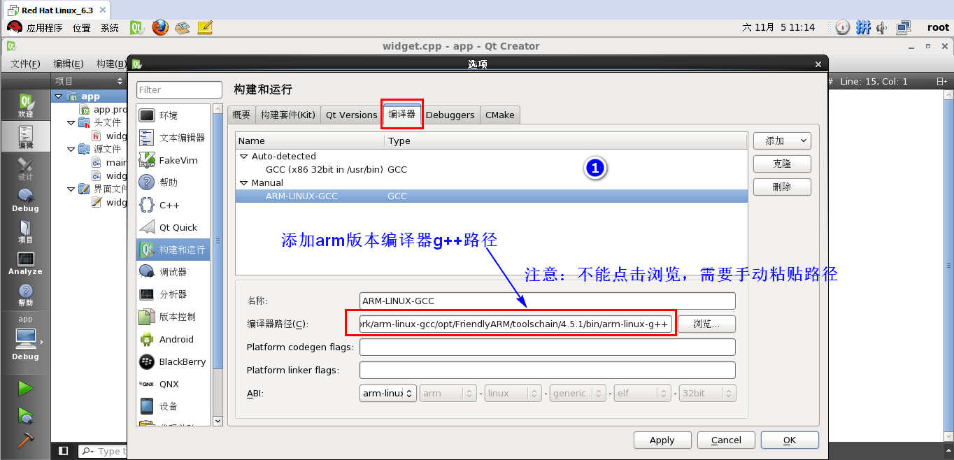
Task: Click the Filter search field
Action: point(179,89)
